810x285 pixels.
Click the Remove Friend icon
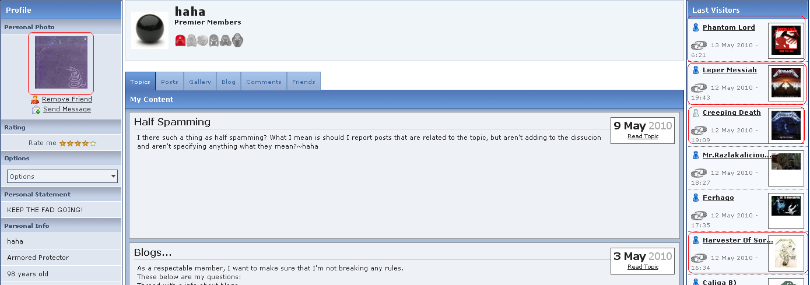[36, 100]
